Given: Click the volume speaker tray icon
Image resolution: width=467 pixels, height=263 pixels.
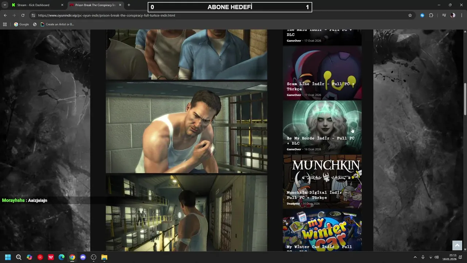Looking at the screenshot, I should pos(437,257).
